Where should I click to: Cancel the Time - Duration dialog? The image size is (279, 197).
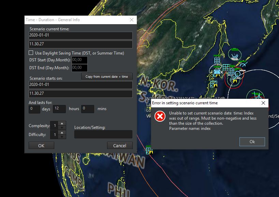pos(120,146)
